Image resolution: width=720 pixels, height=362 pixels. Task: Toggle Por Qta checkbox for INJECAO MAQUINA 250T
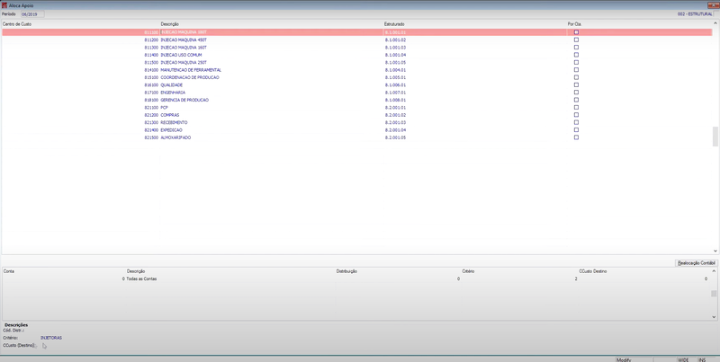(576, 62)
